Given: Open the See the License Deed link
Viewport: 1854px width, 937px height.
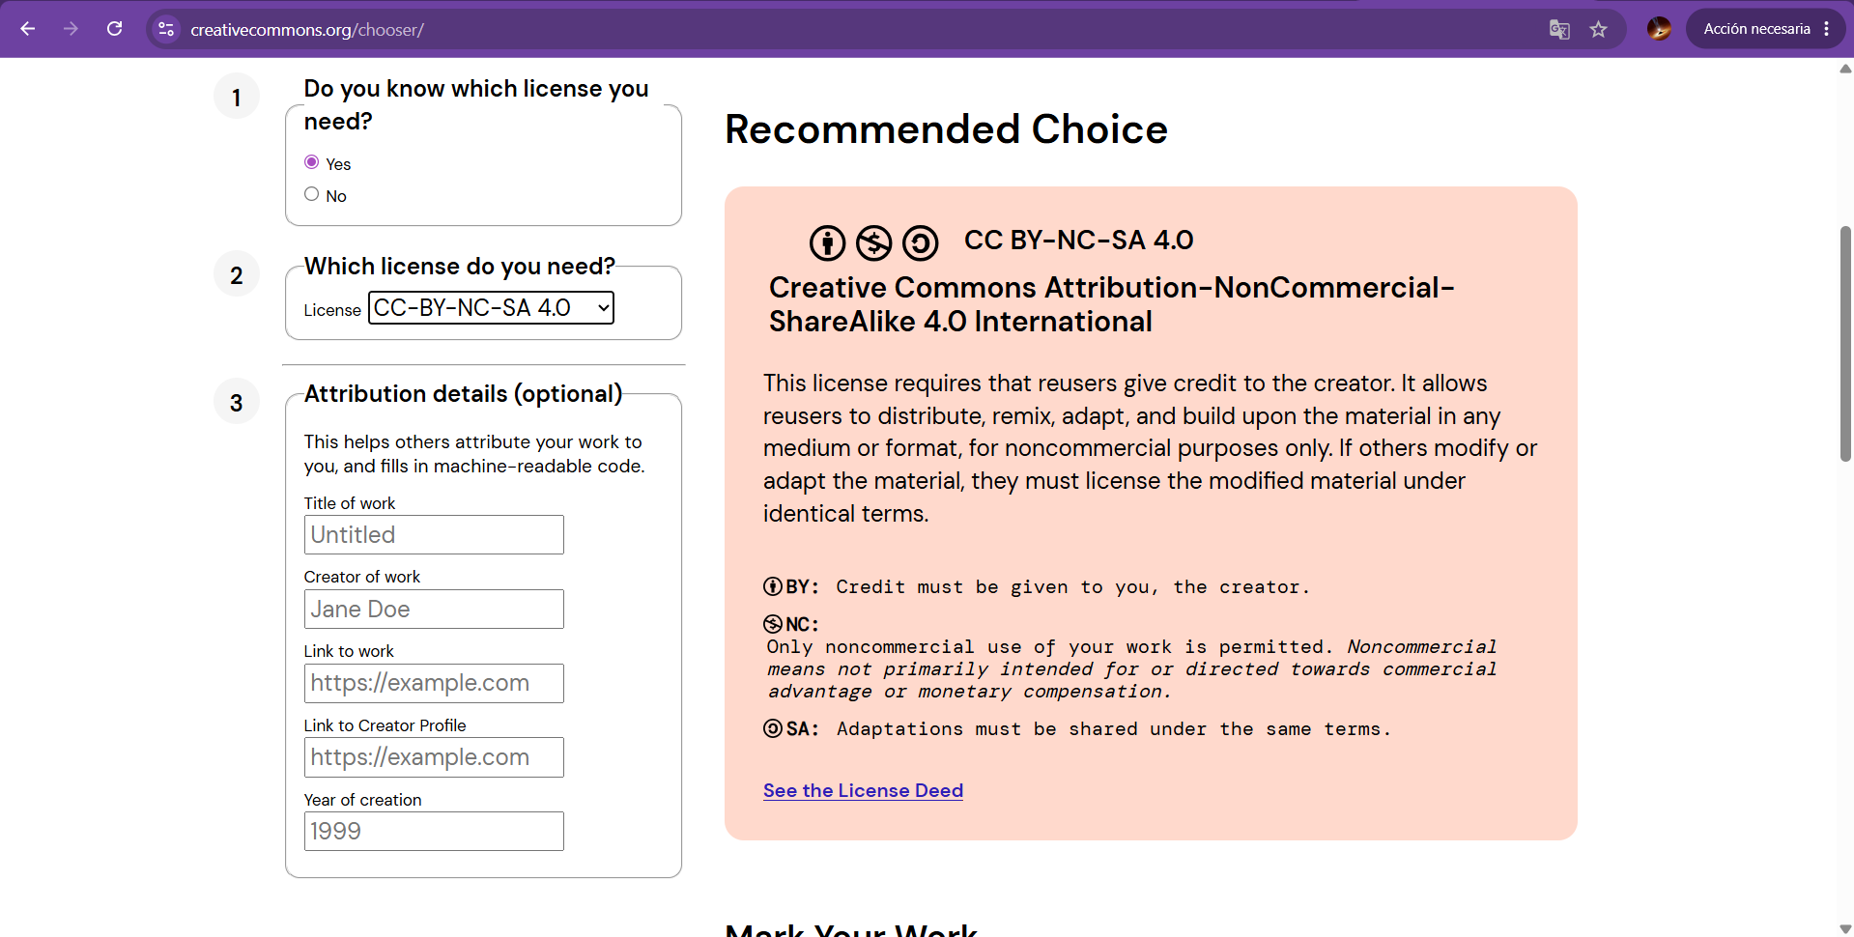Looking at the screenshot, I should click(863, 790).
